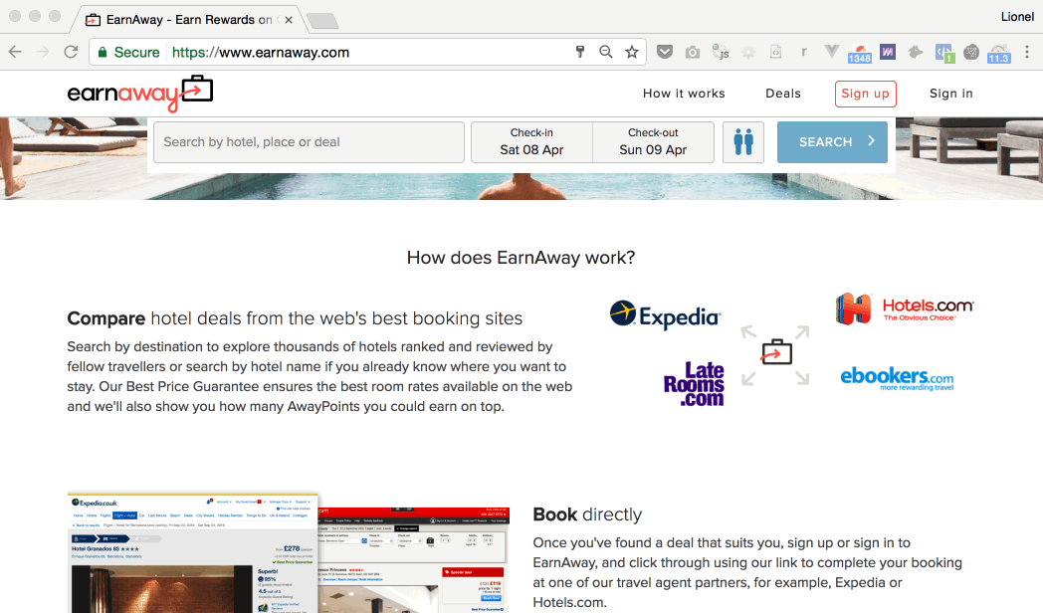Close the EarnAway browser tab
Image resolution: width=1043 pixels, height=613 pixels.
coord(288,20)
